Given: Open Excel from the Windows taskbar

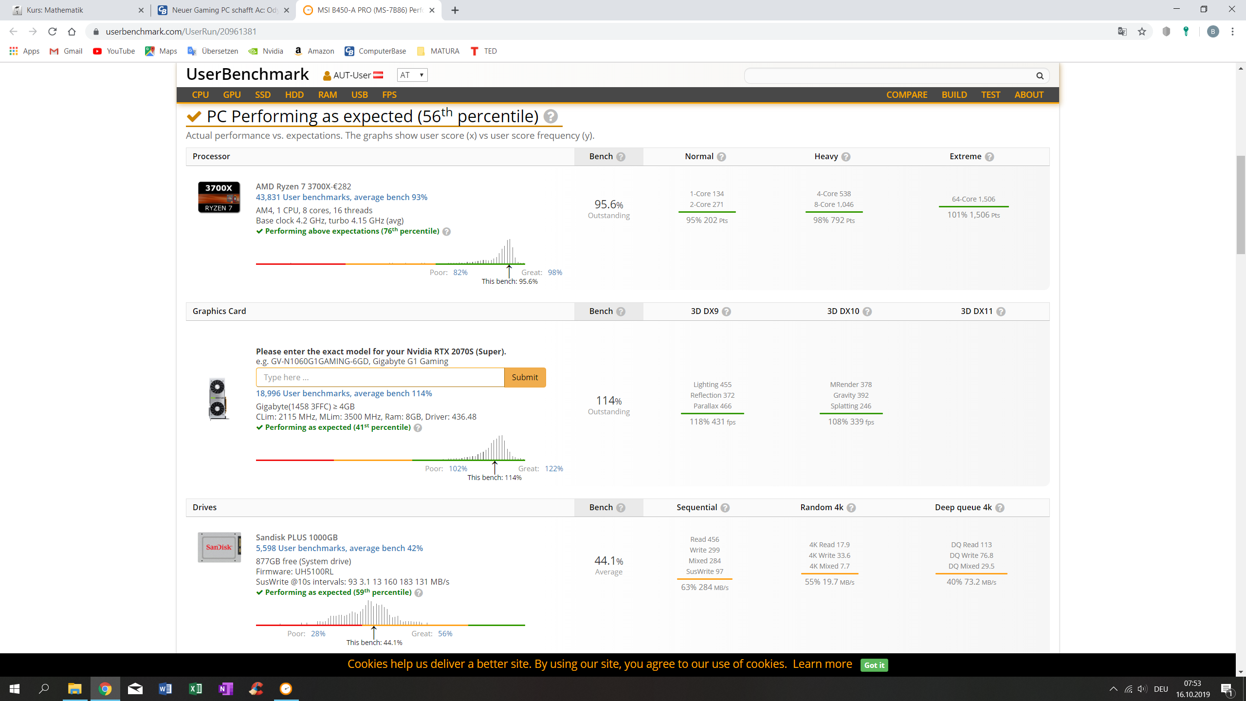Looking at the screenshot, I should pos(195,689).
